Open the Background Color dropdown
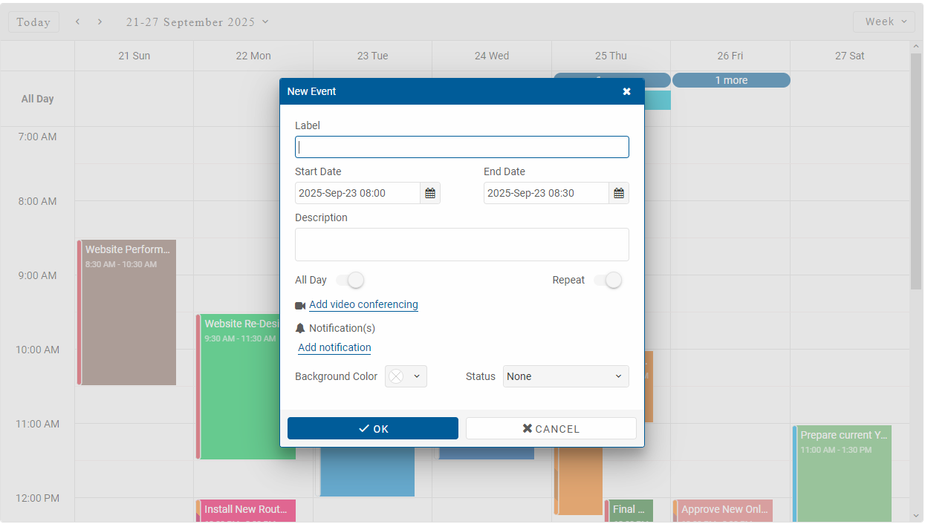The height and width of the screenshot is (524, 925). click(406, 376)
